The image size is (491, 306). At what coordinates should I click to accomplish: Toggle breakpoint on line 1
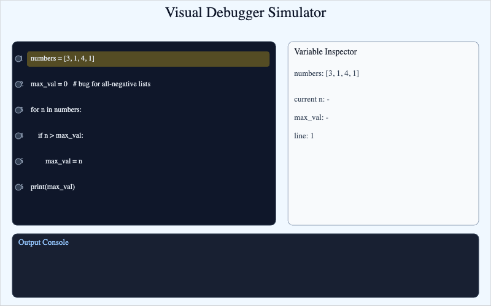click(x=18, y=59)
